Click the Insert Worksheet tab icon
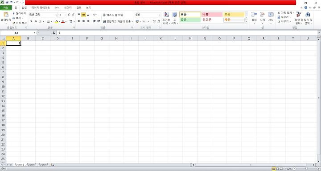 [x=53, y=165]
